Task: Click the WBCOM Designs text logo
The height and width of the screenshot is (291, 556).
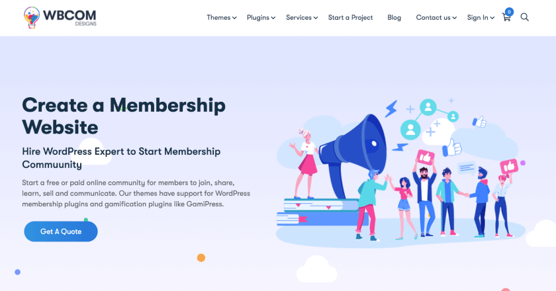Action: click(x=69, y=17)
